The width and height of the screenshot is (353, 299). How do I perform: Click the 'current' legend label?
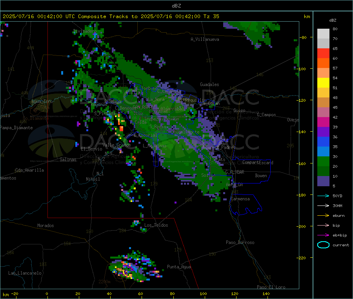point(341,245)
